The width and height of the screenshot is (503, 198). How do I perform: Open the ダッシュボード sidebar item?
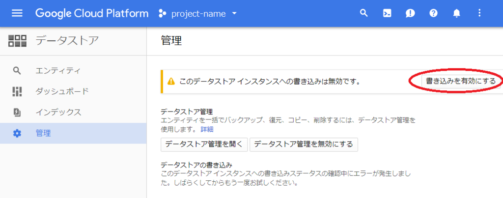tap(73, 91)
